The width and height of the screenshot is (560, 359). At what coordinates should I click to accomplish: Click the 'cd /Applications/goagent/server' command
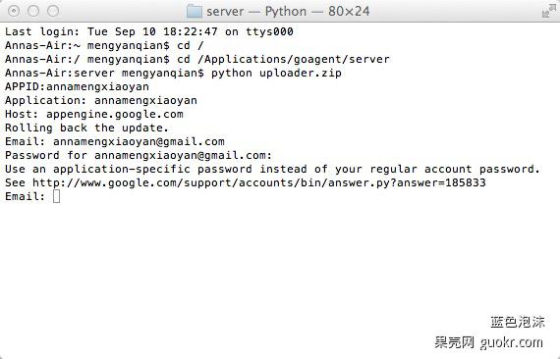(283, 59)
